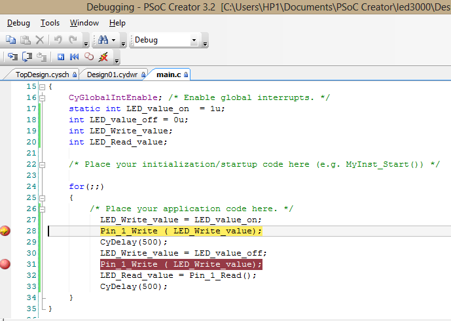This screenshot has width=451, height=321.
Task: Collapse the code block at line 15
Action: click(x=42, y=86)
